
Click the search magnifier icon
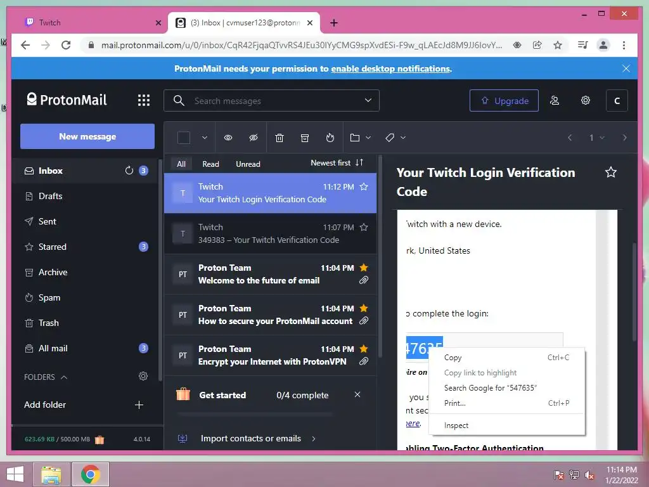tap(179, 101)
